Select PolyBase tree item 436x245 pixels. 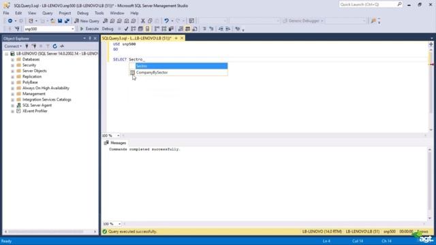point(30,82)
